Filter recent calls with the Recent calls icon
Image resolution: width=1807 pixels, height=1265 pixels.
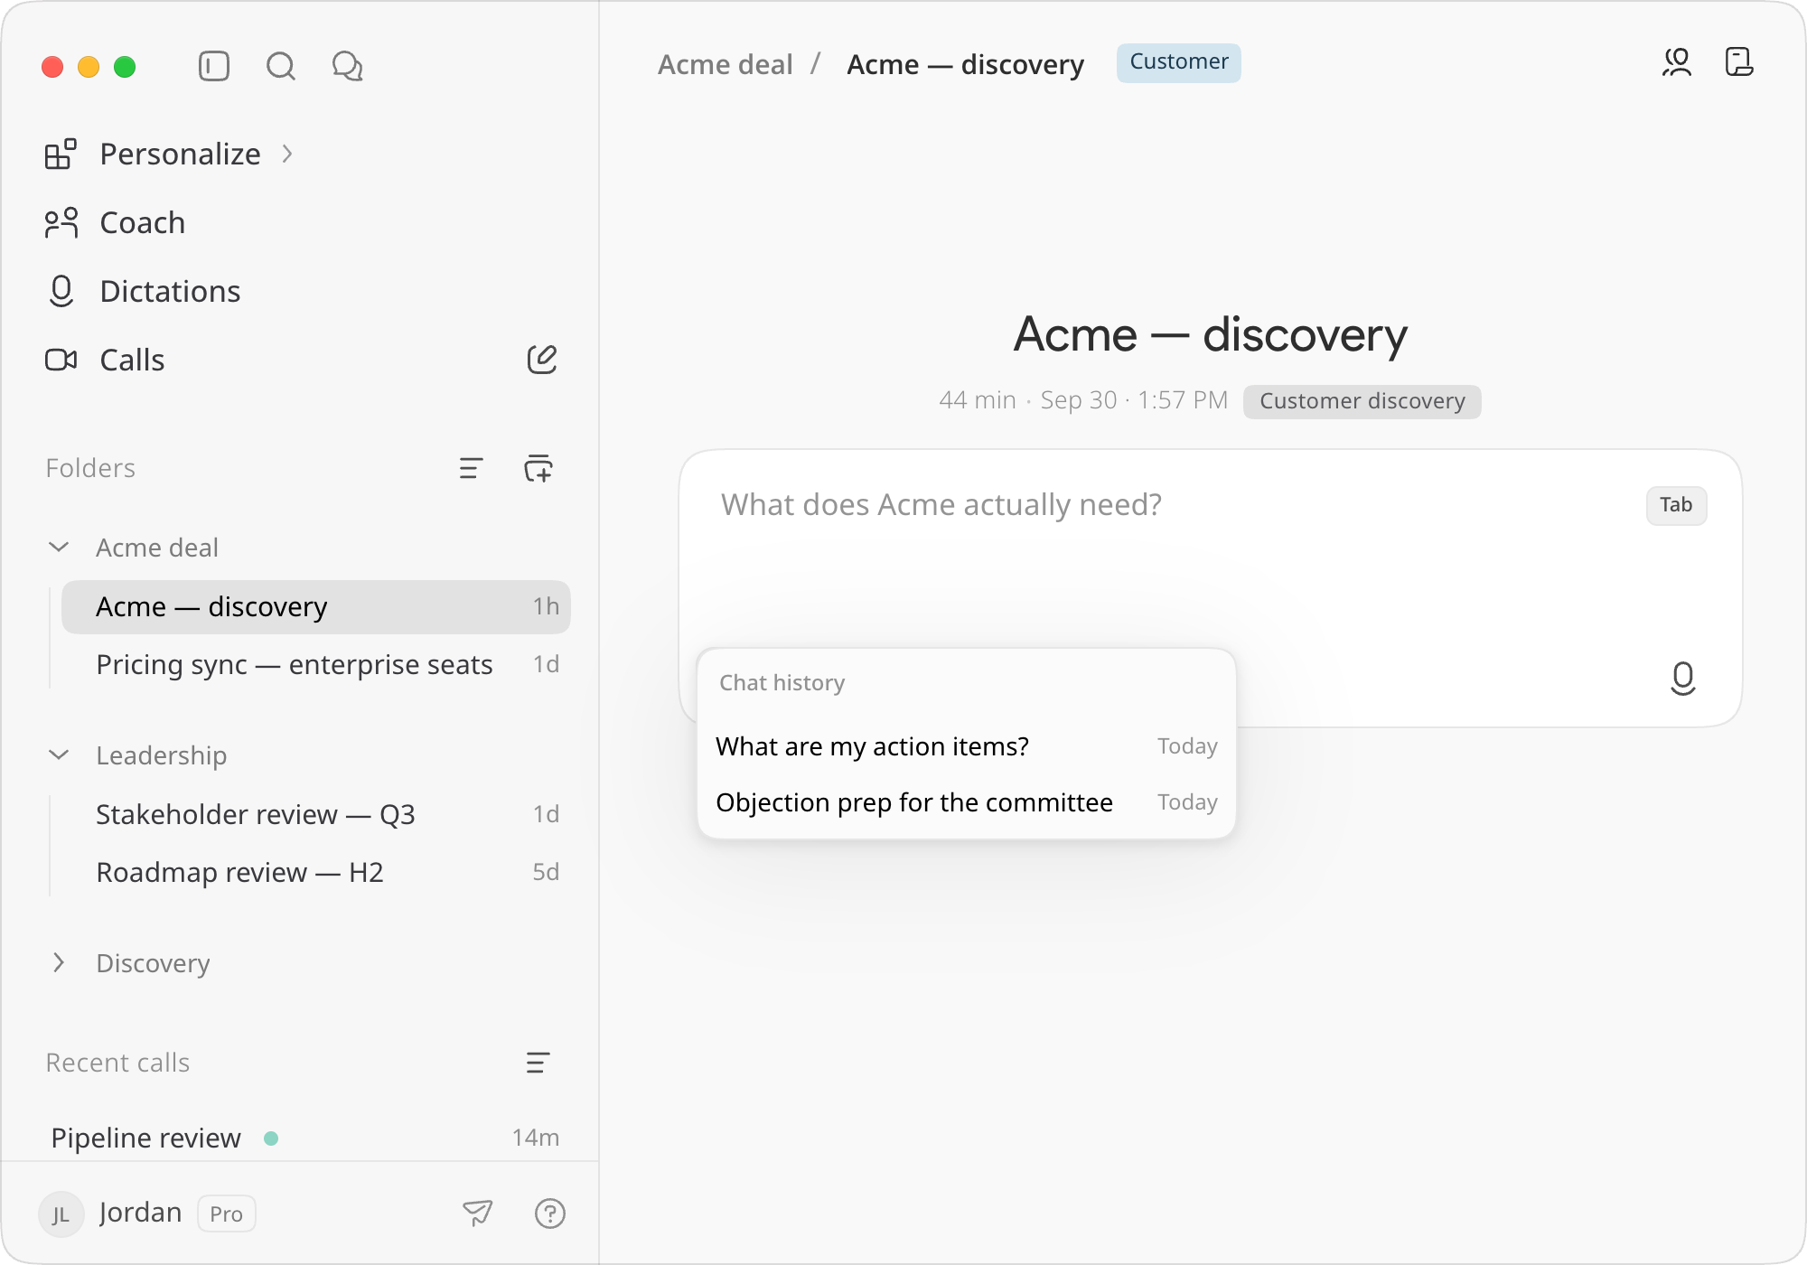[538, 1063]
